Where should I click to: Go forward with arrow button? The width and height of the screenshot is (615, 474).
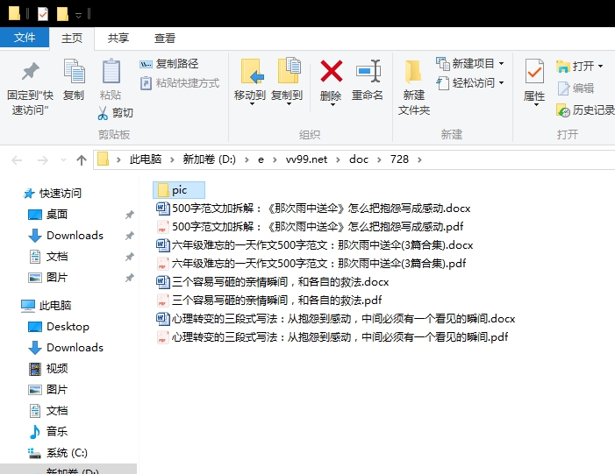tap(42, 160)
